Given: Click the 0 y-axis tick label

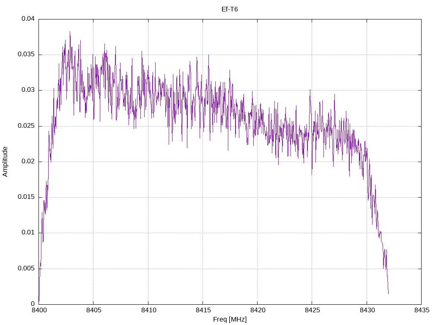Looking at the screenshot, I should click(x=33, y=304).
